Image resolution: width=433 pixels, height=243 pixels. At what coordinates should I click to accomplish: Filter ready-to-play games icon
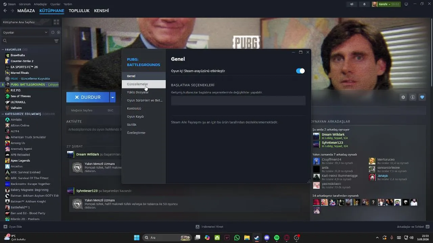click(59, 32)
